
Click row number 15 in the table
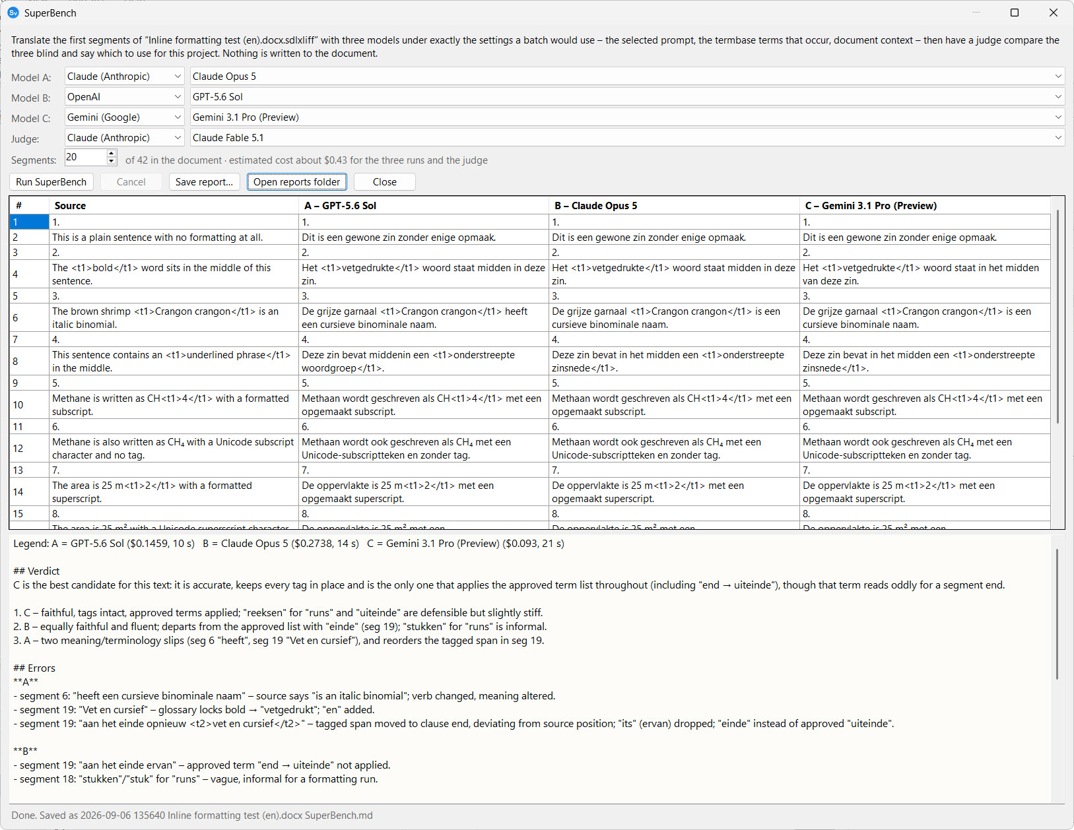coord(29,514)
